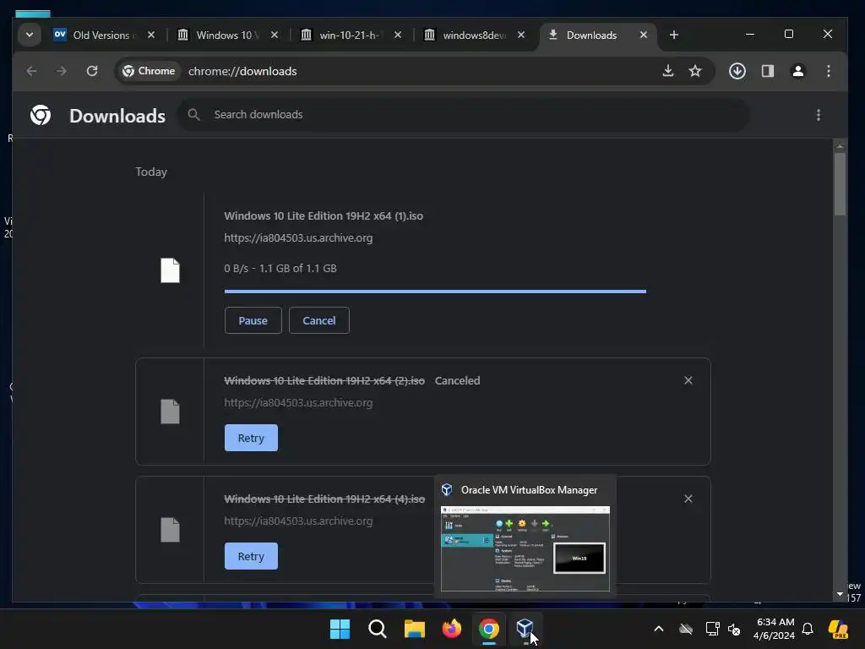This screenshot has height=649, width=865.
Task: Click the VirtualBox taskbar icon
Action: coord(525,629)
